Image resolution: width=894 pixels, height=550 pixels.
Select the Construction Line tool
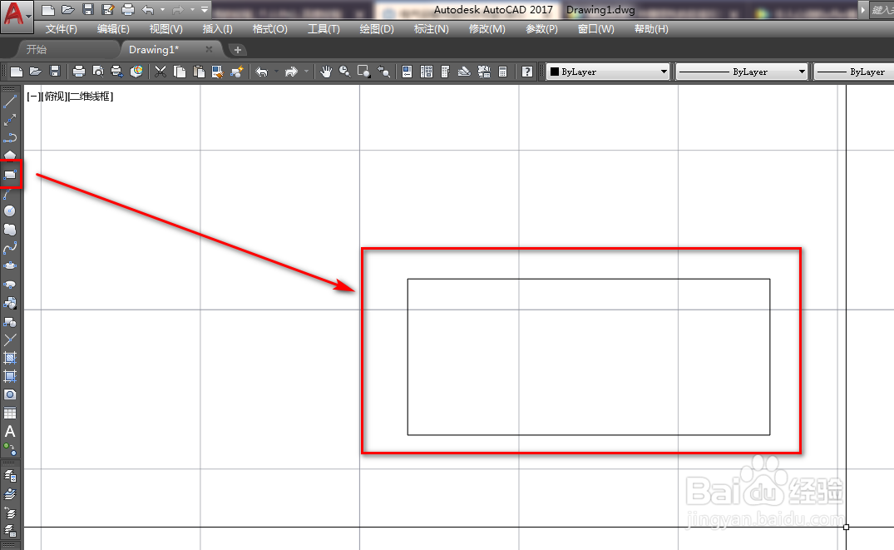(x=10, y=120)
